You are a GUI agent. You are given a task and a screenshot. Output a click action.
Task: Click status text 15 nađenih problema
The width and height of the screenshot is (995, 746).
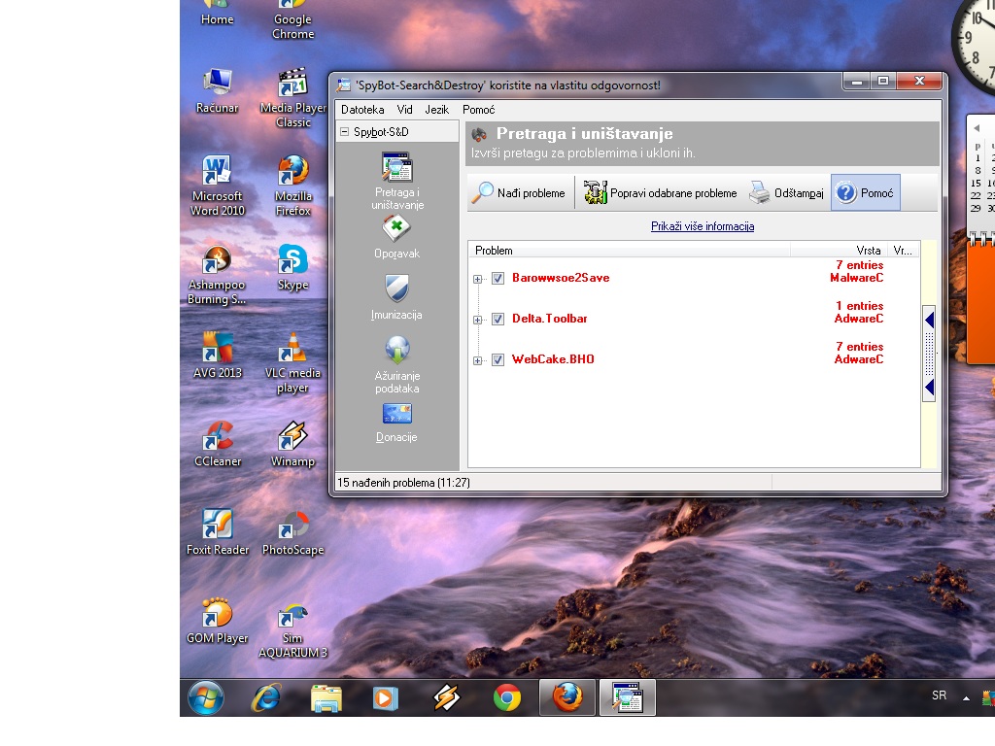[x=403, y=483]
